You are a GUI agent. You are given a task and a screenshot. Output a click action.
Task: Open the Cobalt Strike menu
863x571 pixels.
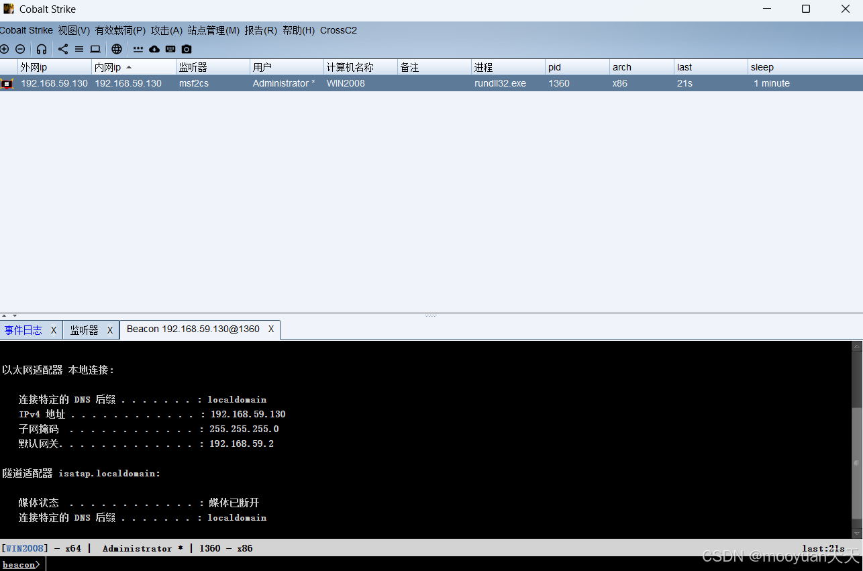click(26, 30)
